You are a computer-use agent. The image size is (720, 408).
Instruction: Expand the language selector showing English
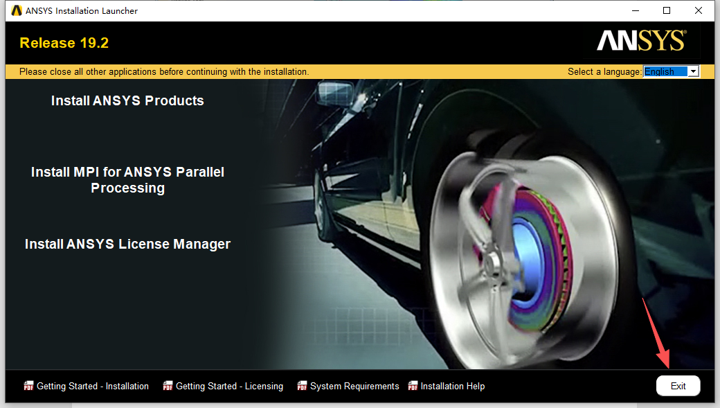670,71
